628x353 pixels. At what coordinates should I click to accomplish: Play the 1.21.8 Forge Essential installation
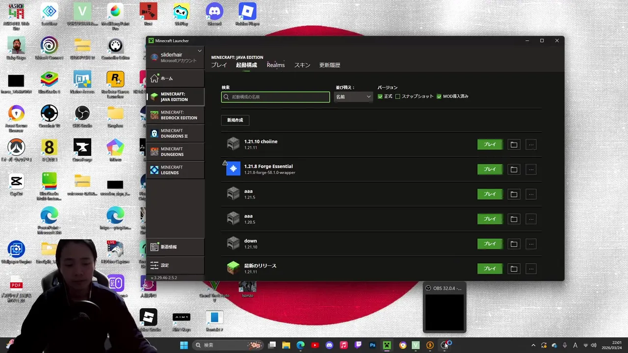pyautogui.click(x=490, y=169)
